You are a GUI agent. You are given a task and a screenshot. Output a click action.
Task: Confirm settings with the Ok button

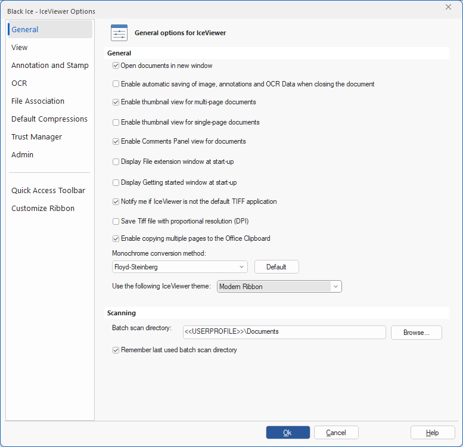tap(288, 433)
